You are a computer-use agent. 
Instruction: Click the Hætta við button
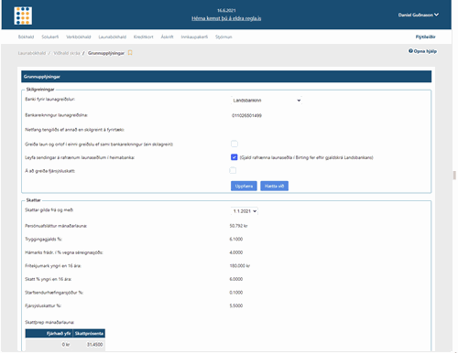(x=274, y=186)
